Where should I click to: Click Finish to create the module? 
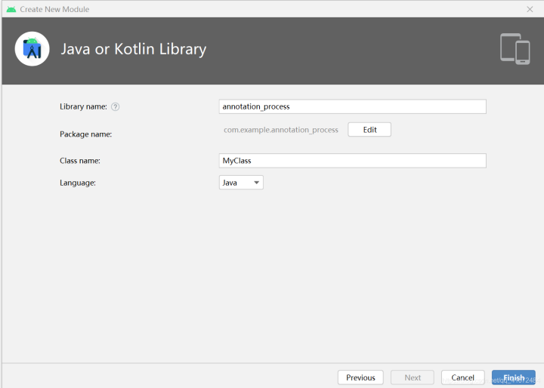point(514,377)
